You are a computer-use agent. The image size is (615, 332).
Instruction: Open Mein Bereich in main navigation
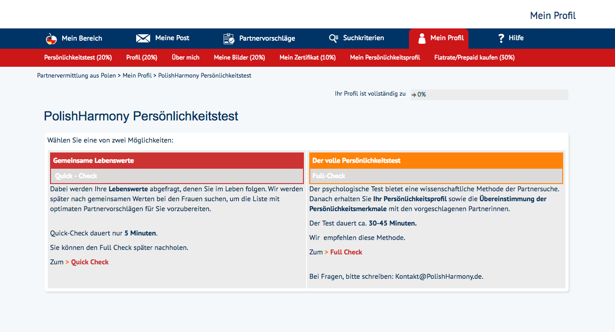point(82,38)
